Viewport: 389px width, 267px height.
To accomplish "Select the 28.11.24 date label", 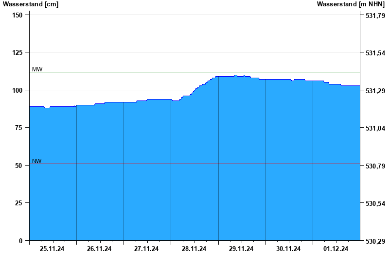I will [x=194, y=249].
